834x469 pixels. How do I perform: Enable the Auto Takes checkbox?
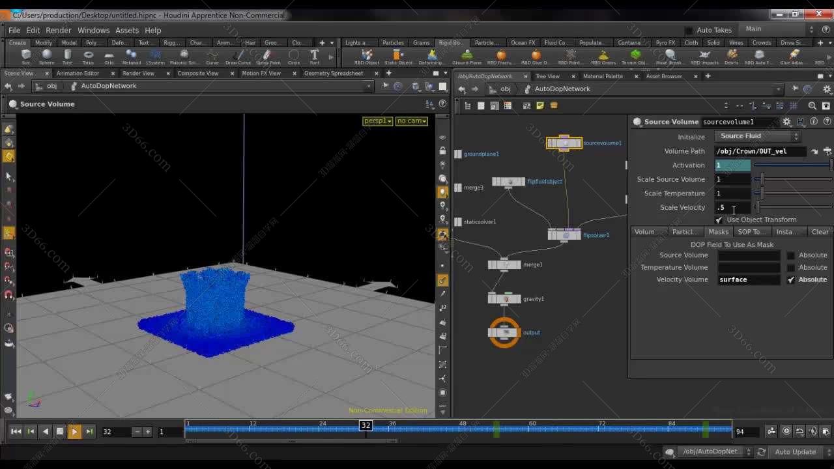point(689,29)
